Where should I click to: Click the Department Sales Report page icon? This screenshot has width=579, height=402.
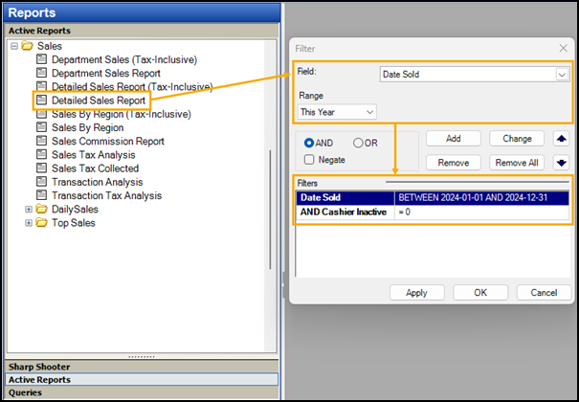[x=42, y=73]
